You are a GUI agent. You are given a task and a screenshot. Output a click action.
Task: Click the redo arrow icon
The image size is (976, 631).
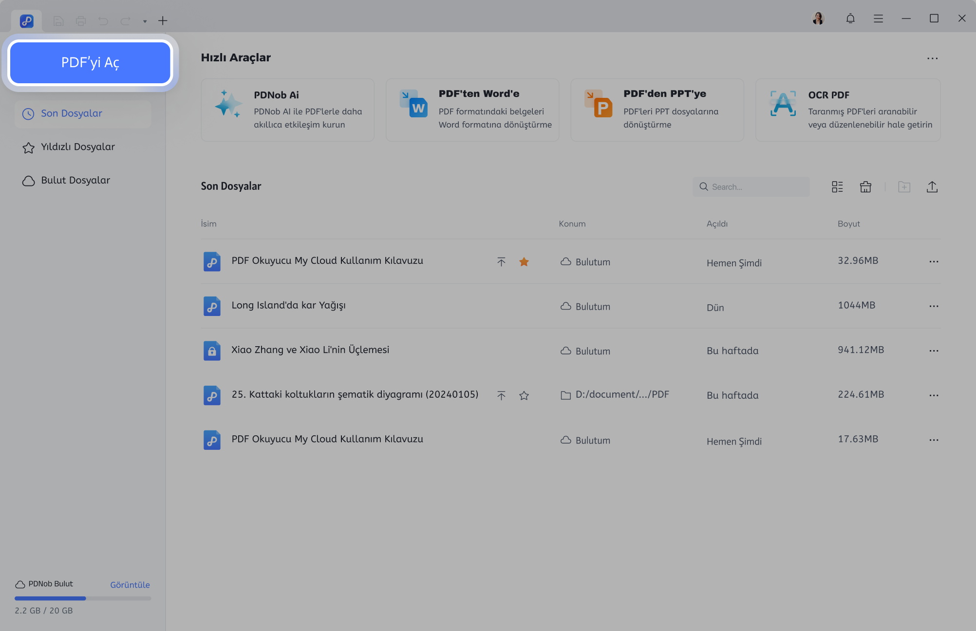point(125,21)
